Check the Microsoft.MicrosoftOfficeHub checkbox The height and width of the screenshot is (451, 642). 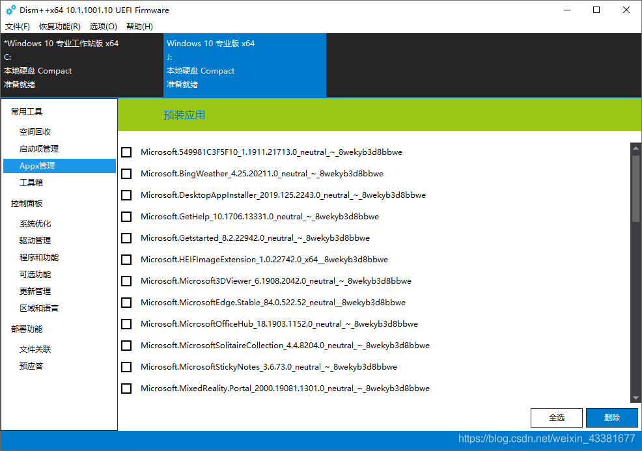(x=126, y=324)
